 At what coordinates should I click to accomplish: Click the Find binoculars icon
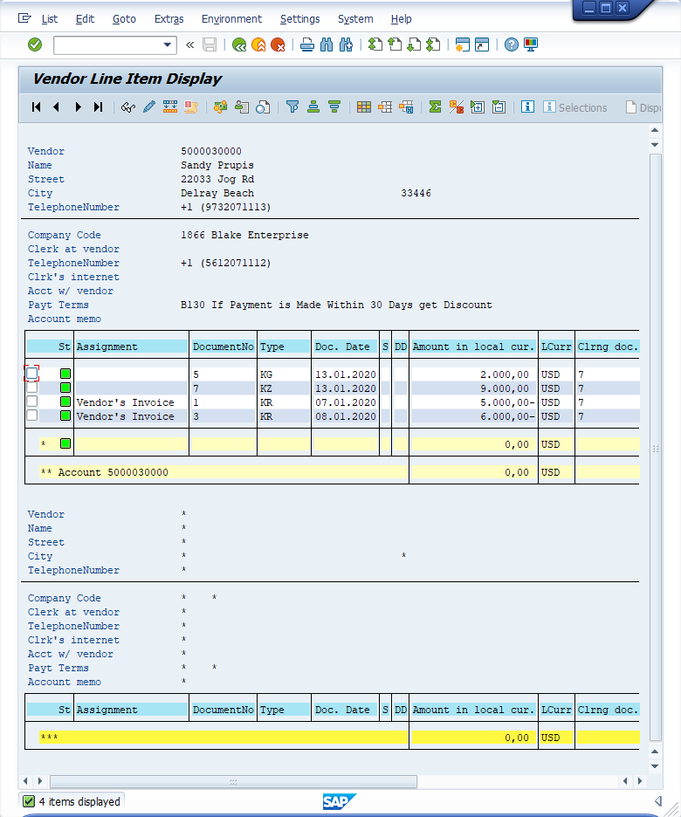[327, 45]
